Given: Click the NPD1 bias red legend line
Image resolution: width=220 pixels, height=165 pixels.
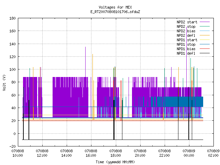Looking at the screenshot, I should pyautogui.click(x=205, y=49).
